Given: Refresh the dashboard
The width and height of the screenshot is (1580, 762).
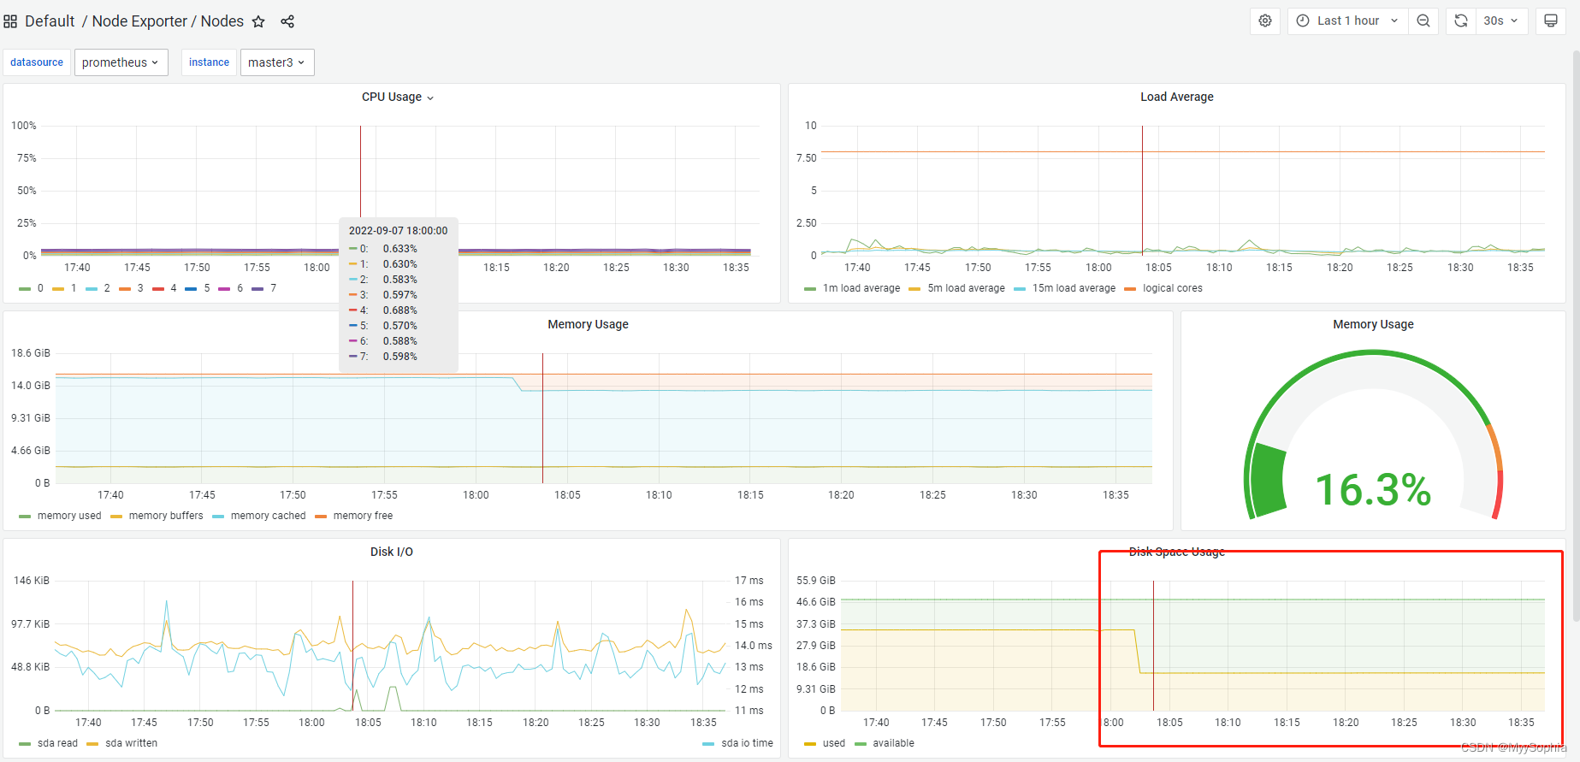Looking at the screenshot, I should pyautogui.click(x=1461, y=21).
